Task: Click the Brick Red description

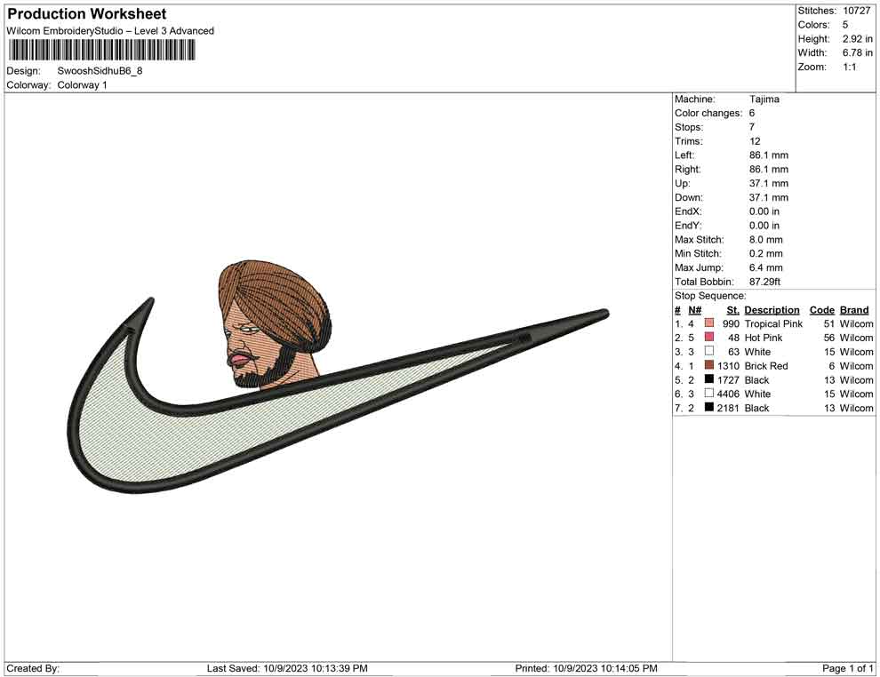Action: [766, 366]
